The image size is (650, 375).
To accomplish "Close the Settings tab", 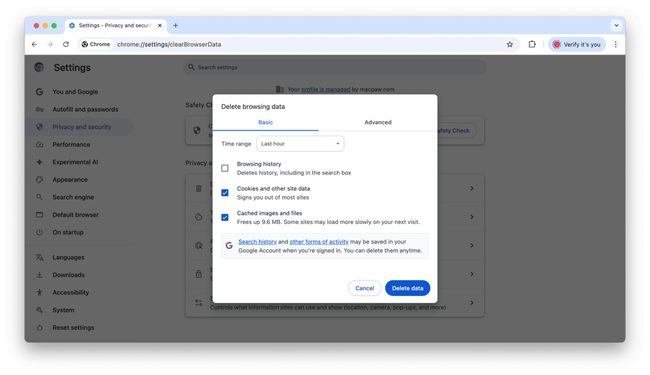I will [x=159, y=25].
